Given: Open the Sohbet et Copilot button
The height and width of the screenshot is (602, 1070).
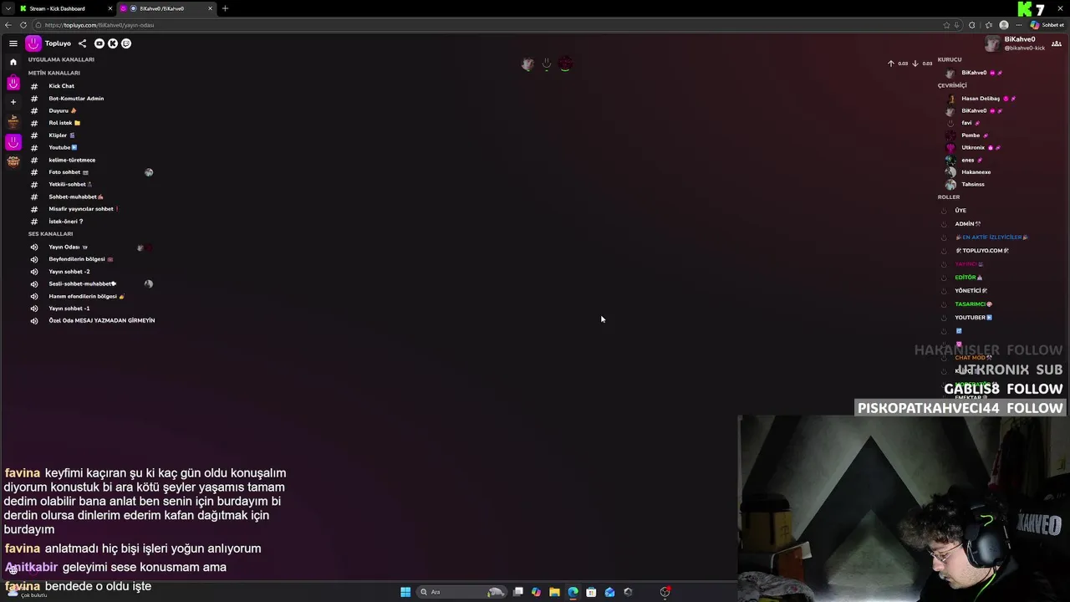Looking at the screenshot, I should pyautogui.click(x=1047, y=25).
